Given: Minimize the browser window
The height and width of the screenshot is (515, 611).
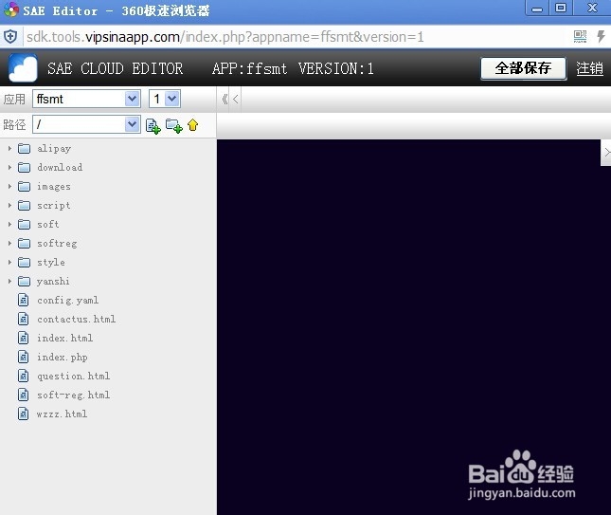Looking at the screenshot, I should point(537,9).
